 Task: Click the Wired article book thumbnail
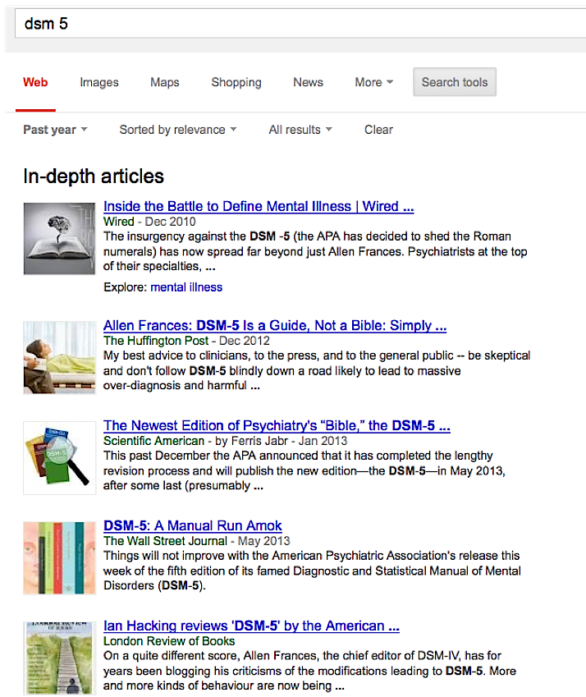pyautogui.click(x=59, y=239)
